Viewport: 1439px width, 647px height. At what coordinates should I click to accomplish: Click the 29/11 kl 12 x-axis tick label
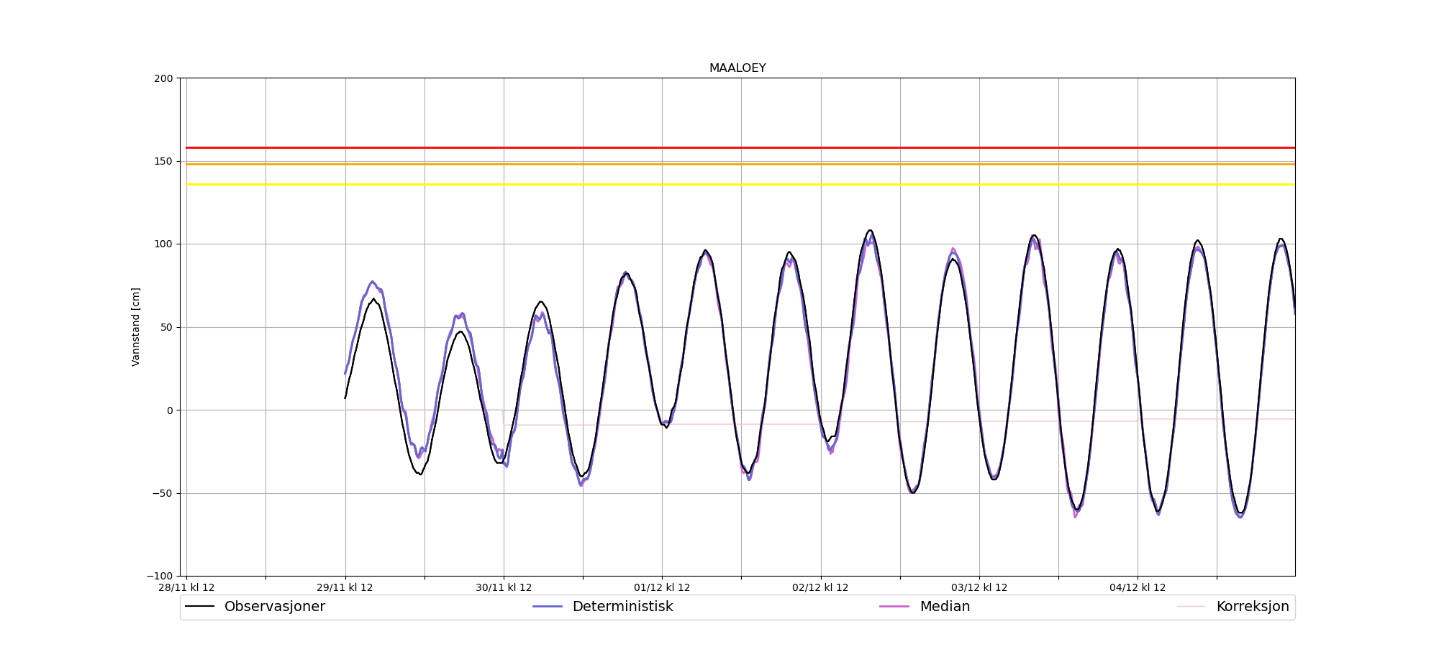[345, 587]
